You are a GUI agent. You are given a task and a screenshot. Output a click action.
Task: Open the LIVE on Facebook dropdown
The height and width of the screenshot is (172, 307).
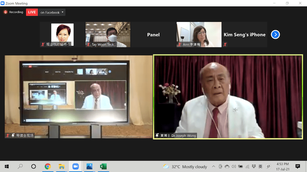(x=63, y=12)
